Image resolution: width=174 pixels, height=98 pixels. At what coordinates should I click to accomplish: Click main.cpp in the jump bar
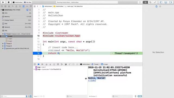[69, 6]
